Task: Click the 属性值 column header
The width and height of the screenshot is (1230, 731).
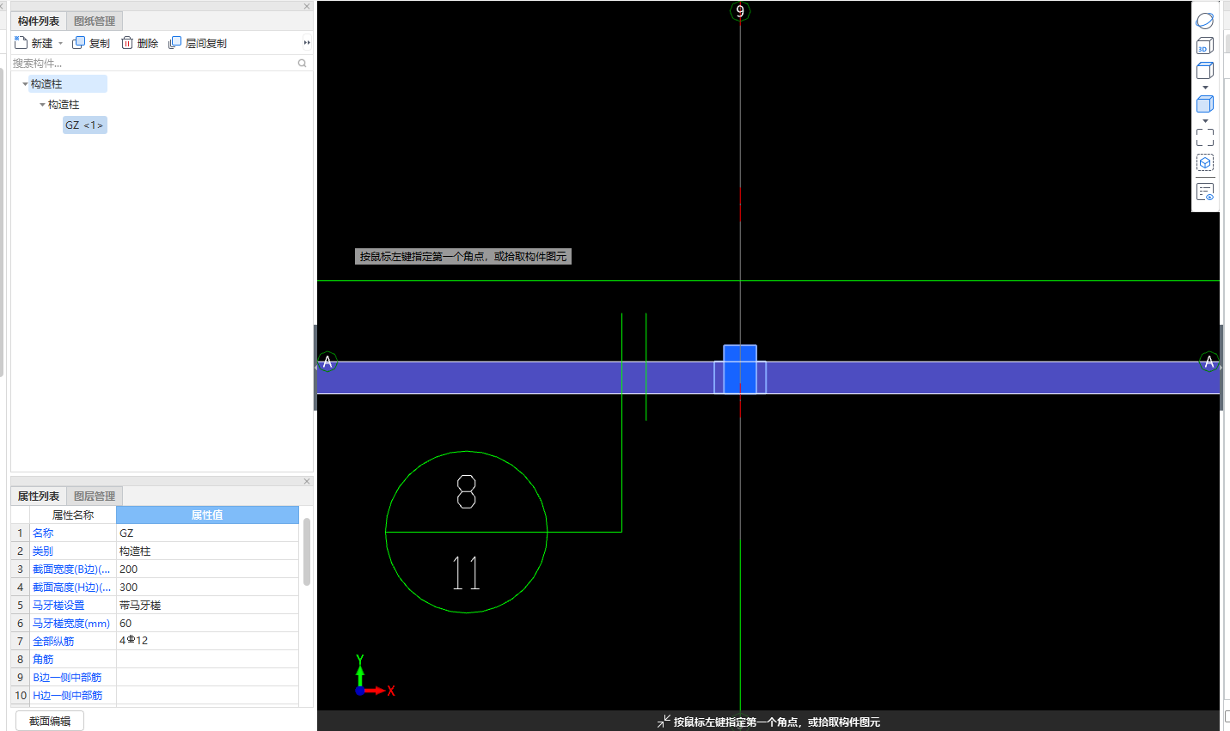Action: pos(207,515)
